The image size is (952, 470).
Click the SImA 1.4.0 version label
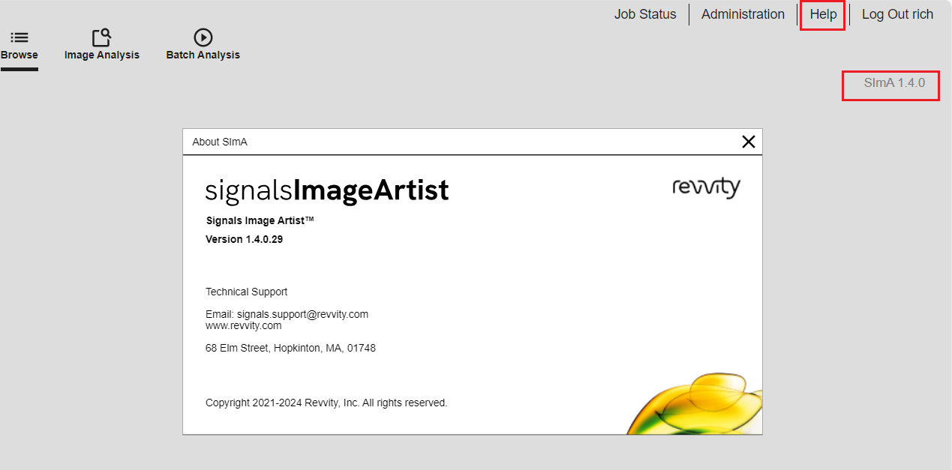tap(894, 83)
